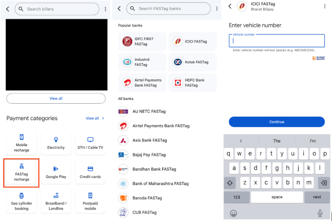Tap the letter a key
The width and height of the screenshot is (332, 221).
[x=234, y=168]
